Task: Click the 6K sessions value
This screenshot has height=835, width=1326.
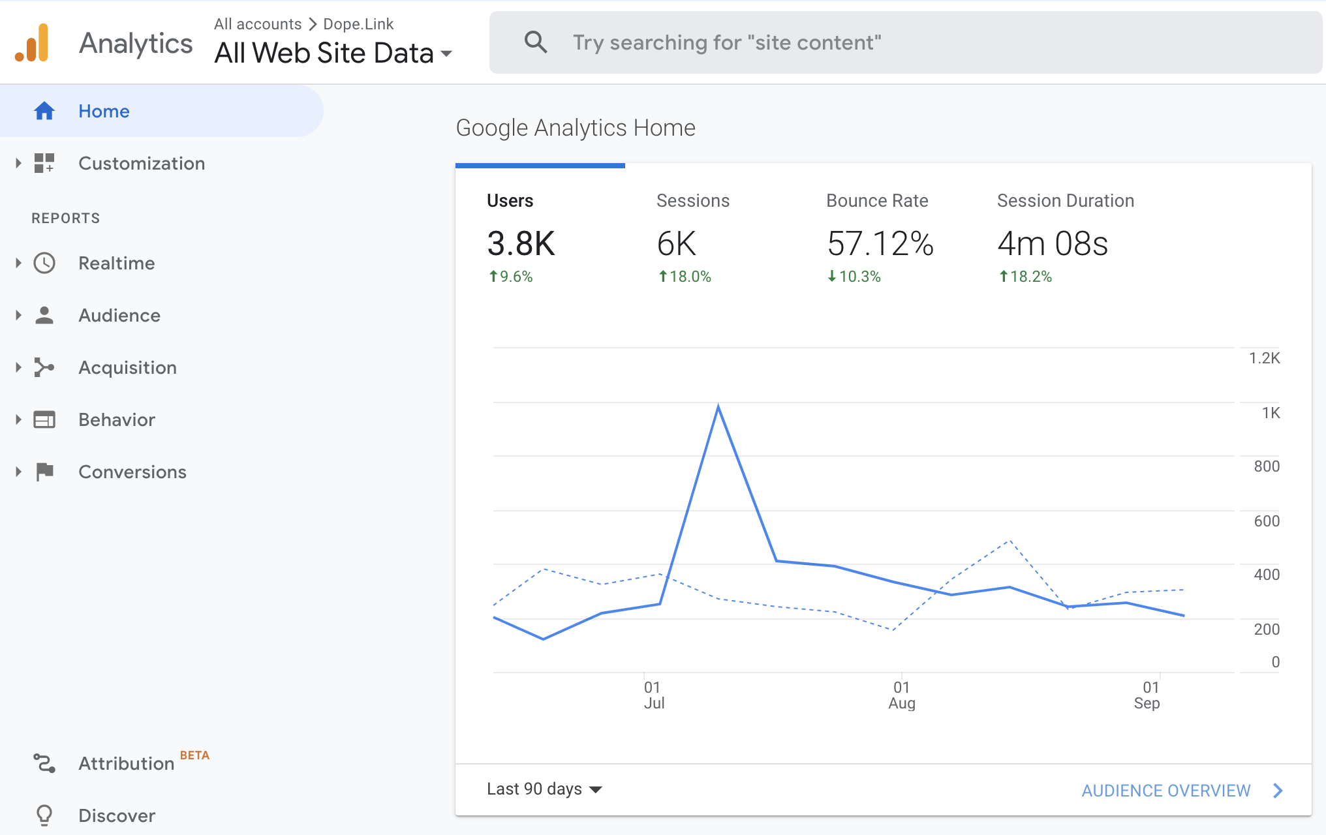Action: point(677,244)
